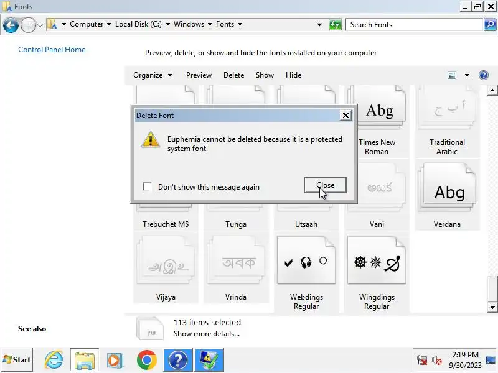This screenshot has height=373, width=498.
Task: Click the volume tray icon
Action: tap(437, 361)
